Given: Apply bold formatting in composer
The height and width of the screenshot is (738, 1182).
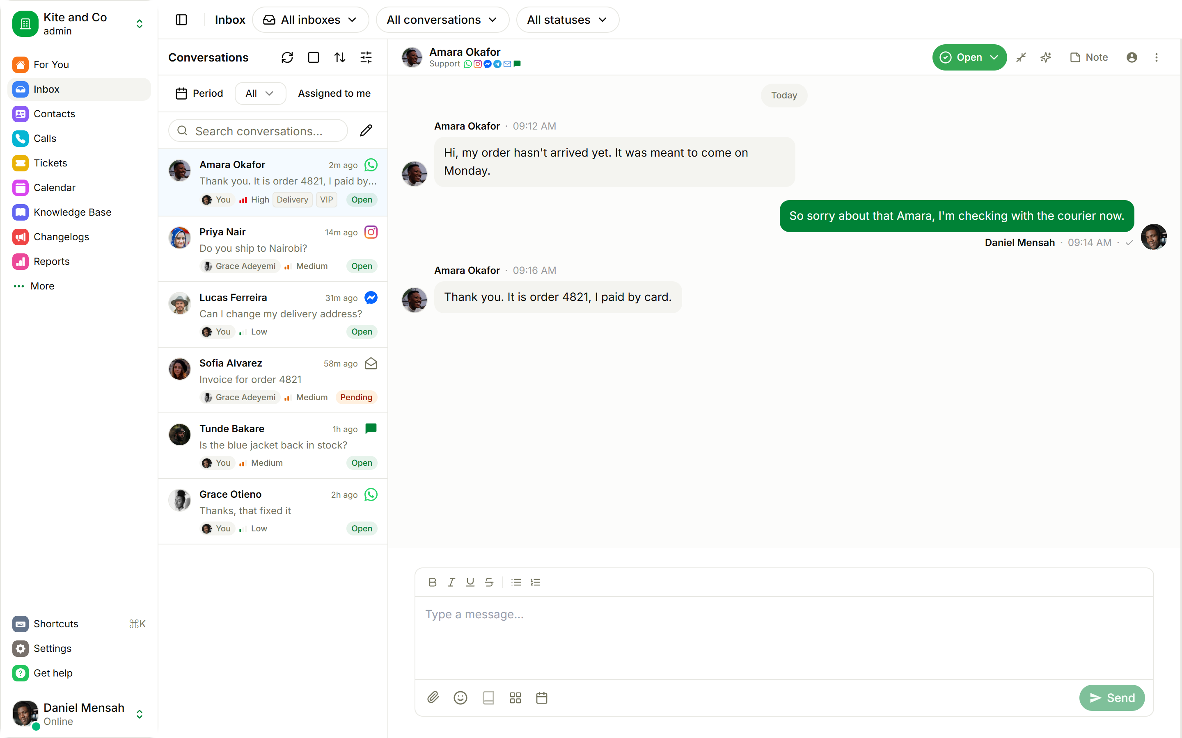Looking at the screenshot, I should click(x=432, y=582).
